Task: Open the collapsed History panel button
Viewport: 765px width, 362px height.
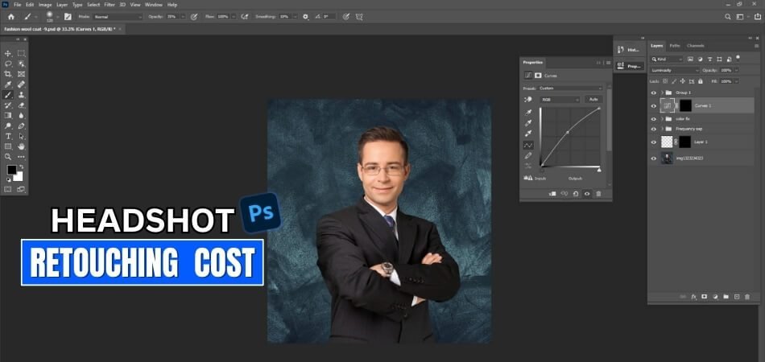Action: pos(630,50)
